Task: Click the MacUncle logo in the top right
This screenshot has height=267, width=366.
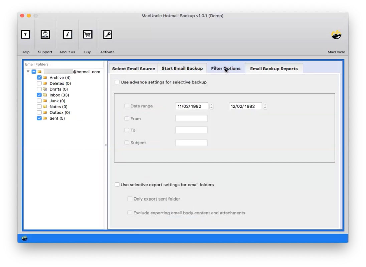Action: [336, 35]
